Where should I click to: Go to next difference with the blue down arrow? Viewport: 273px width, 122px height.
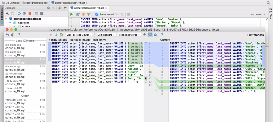[56, 35]
